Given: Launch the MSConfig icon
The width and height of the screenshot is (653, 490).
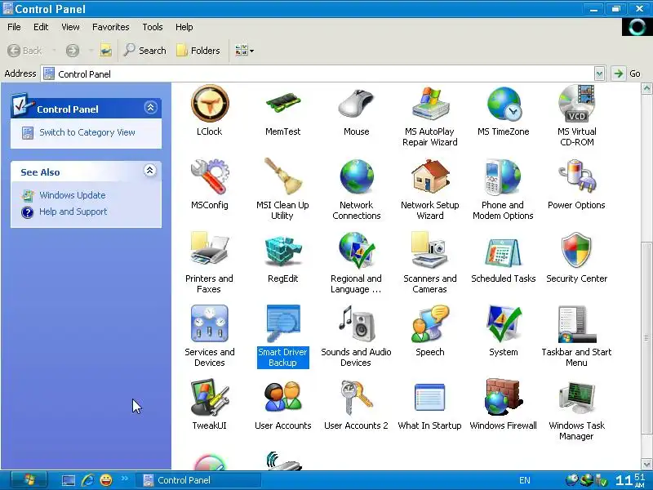Looking at the screenshot, I should tap(210, 176).
